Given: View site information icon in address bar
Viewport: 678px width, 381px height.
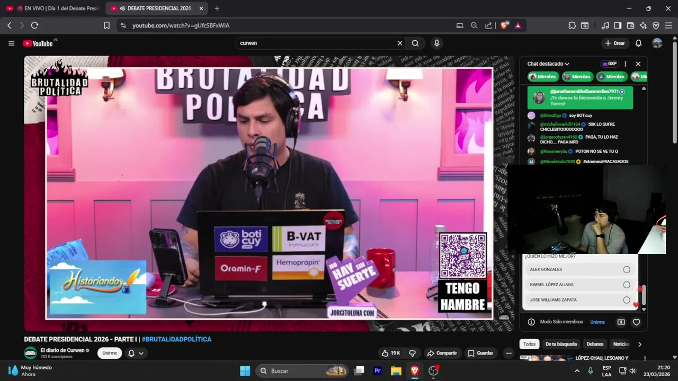Looking at the screenshot, I should tap(123, 25).
